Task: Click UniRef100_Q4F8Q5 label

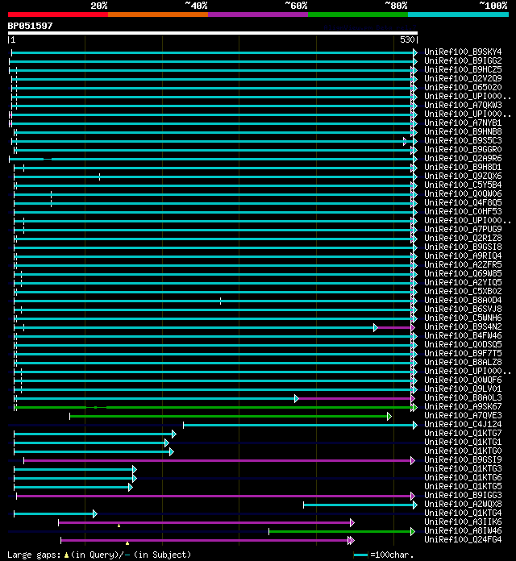Action: [x=463, y=202]
